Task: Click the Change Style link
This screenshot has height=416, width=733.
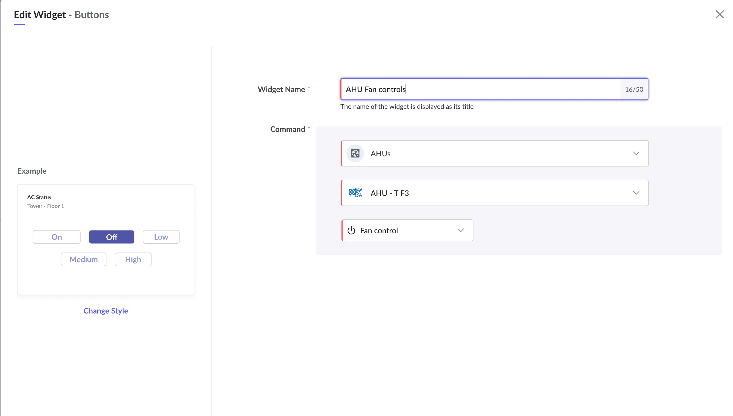Action: pyautogui.click(x=106, y=310)
